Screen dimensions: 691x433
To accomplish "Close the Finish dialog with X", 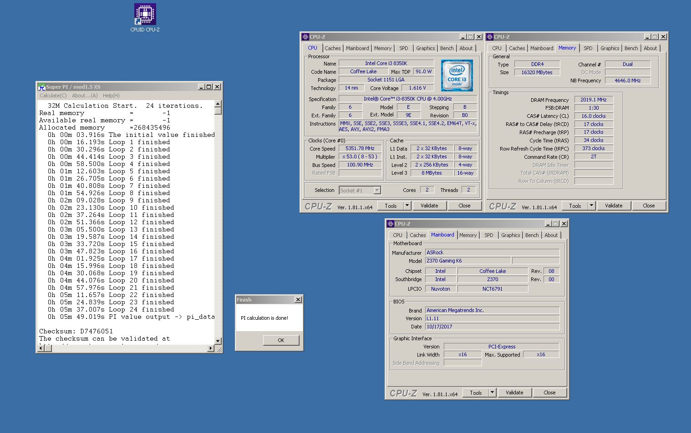I will pos(298,300).
